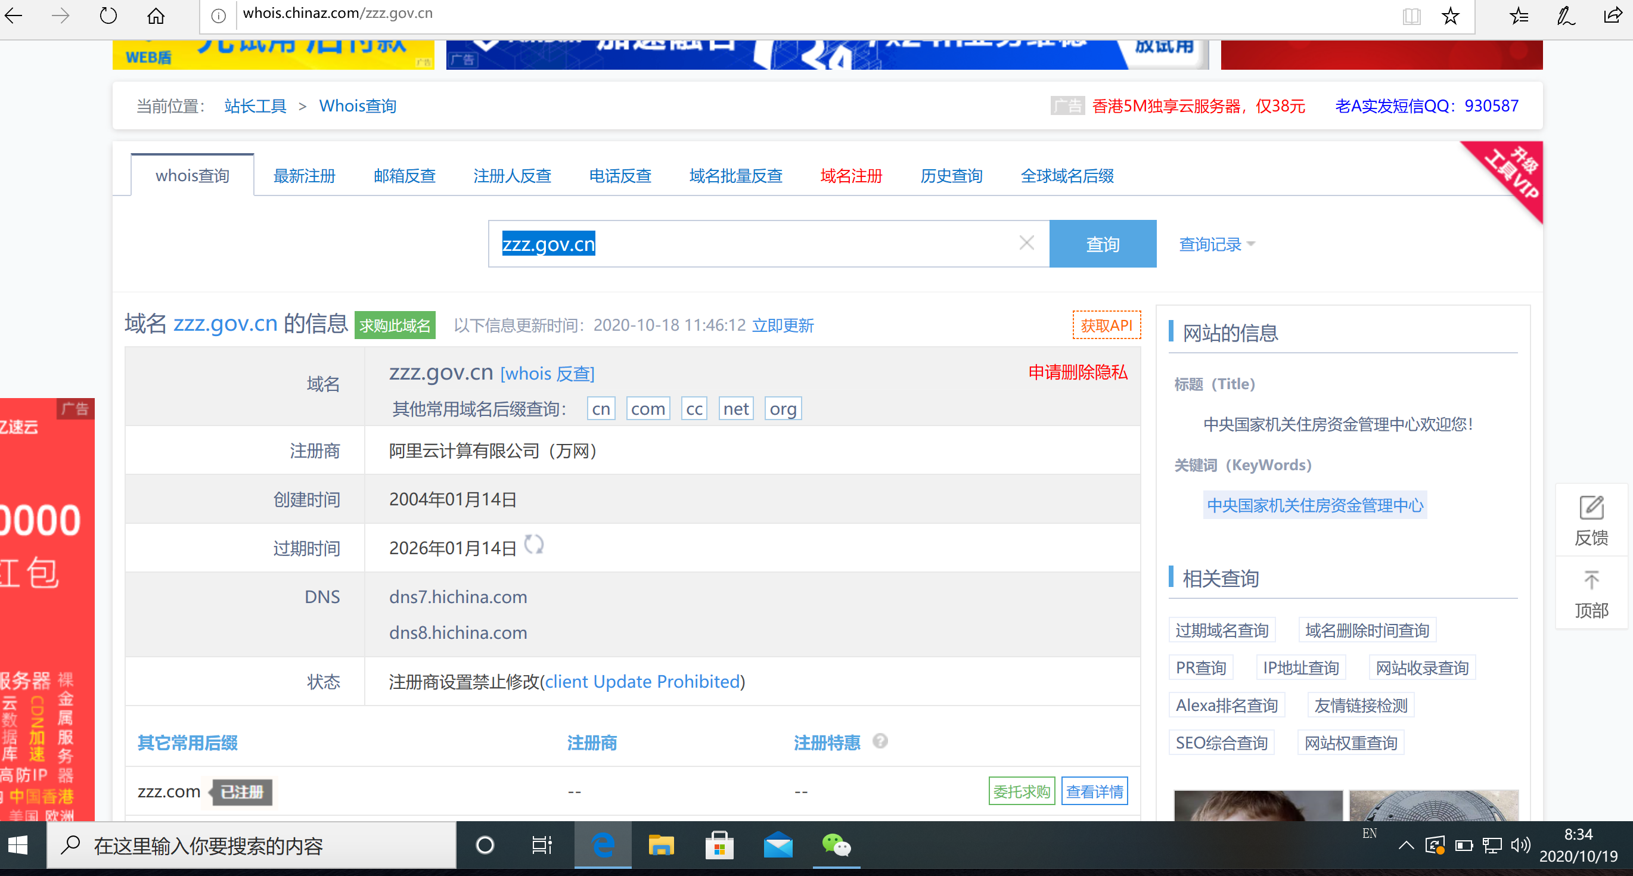Click the browser refresh icon

tap(108, 15)
